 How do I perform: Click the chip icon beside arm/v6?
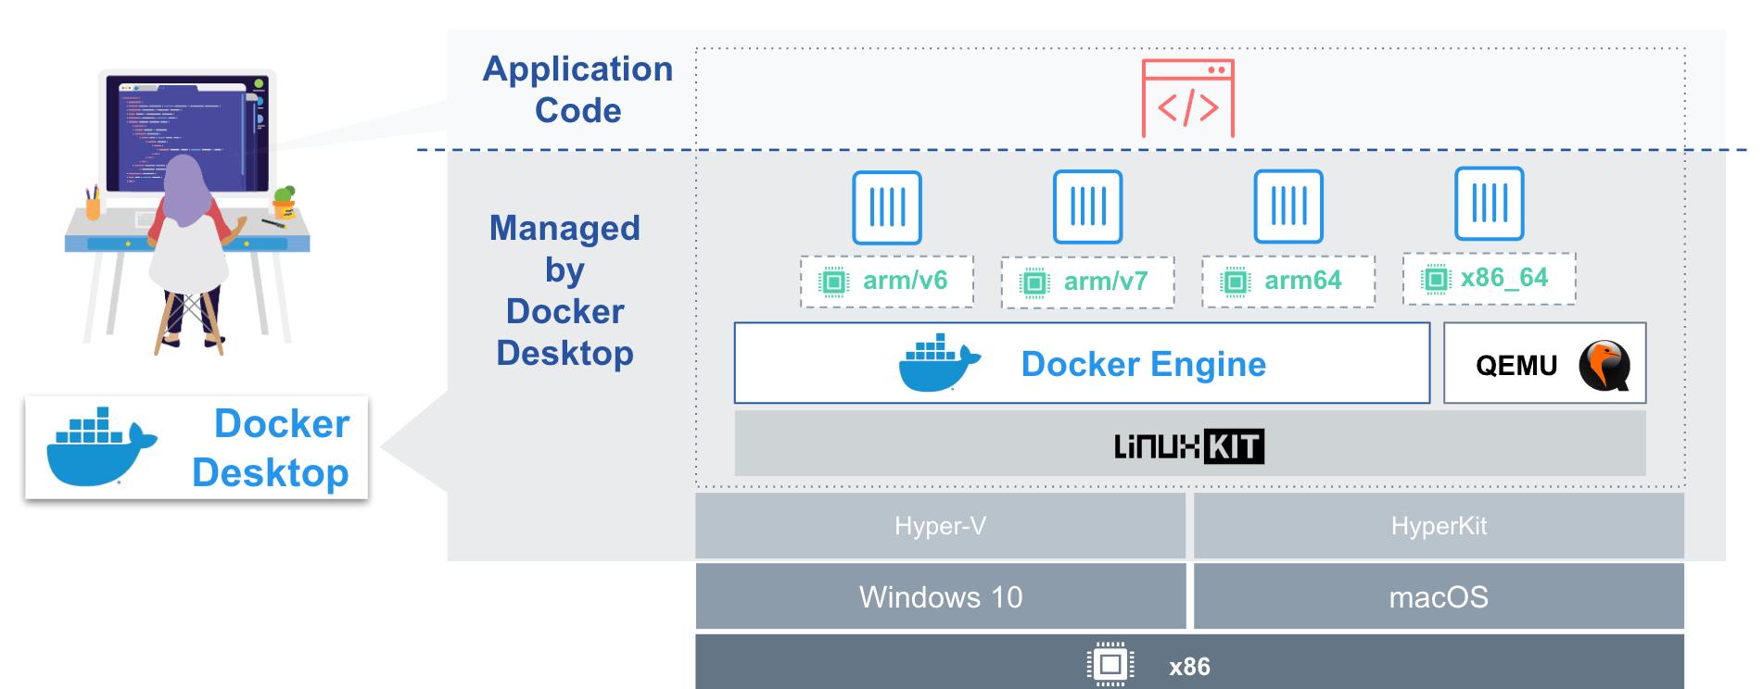[x=833, y=282]
